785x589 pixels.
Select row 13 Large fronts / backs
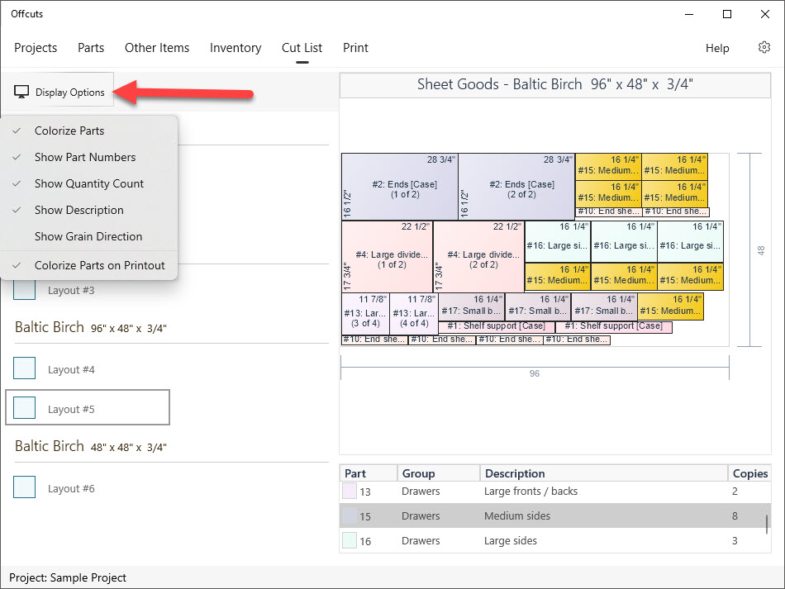[554, 492]
